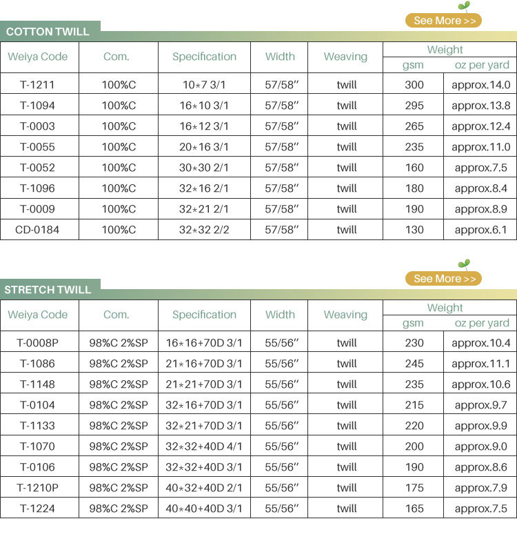Open the T-1224 product code

tap(37, 509)
